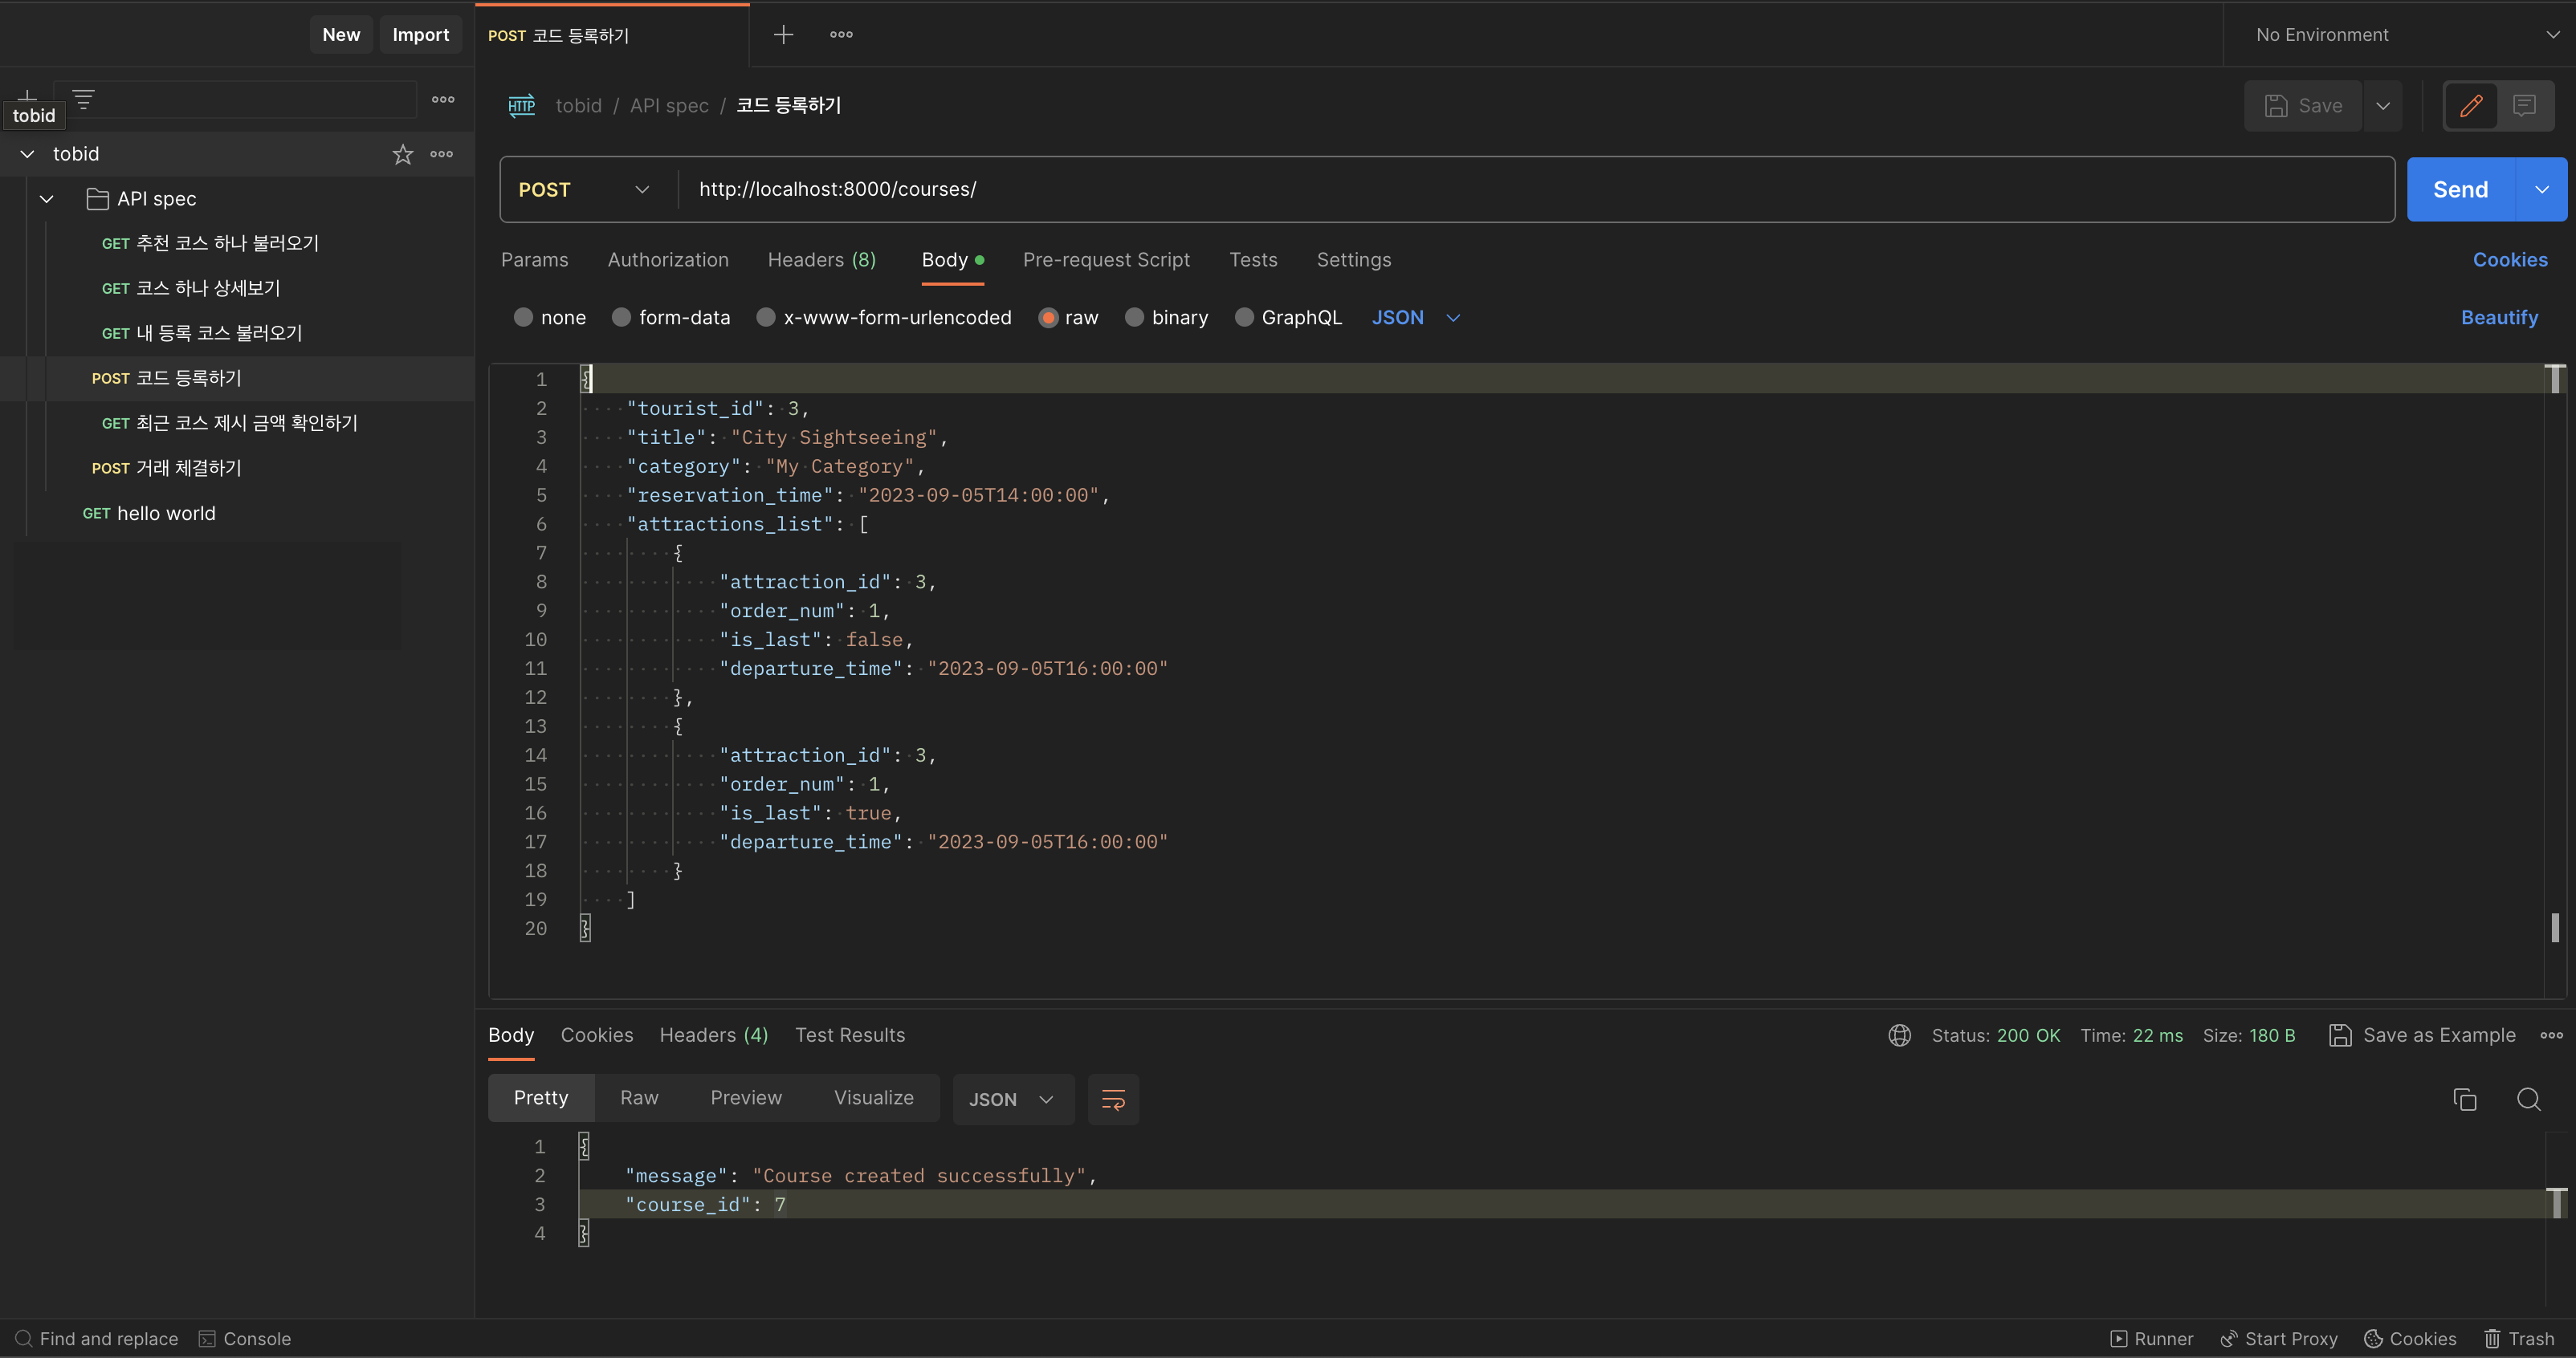Toggle line wrap icon in response

pyautogui.click(x=1113, y=1100)
